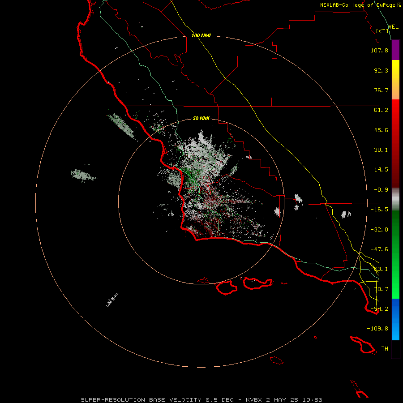Click the 50 NMI range ring label

pyautogui.click(x=201, y=119)
